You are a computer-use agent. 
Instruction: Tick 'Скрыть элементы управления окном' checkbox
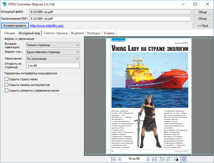click(x=6, y=90)
